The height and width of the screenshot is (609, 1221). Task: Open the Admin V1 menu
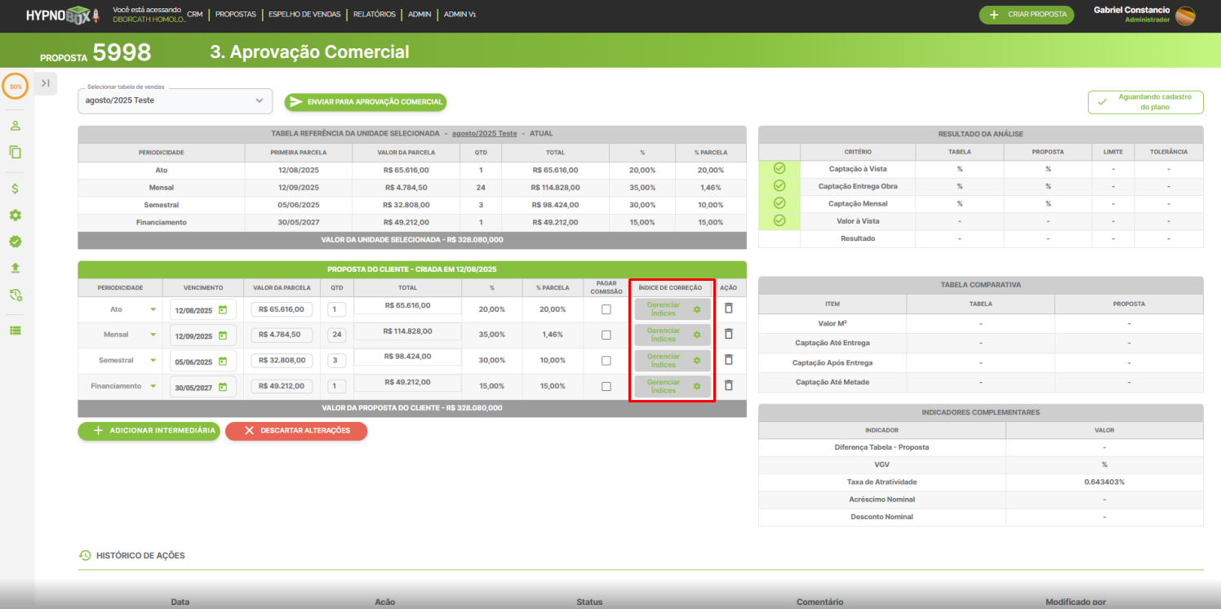tap(460, 15)
